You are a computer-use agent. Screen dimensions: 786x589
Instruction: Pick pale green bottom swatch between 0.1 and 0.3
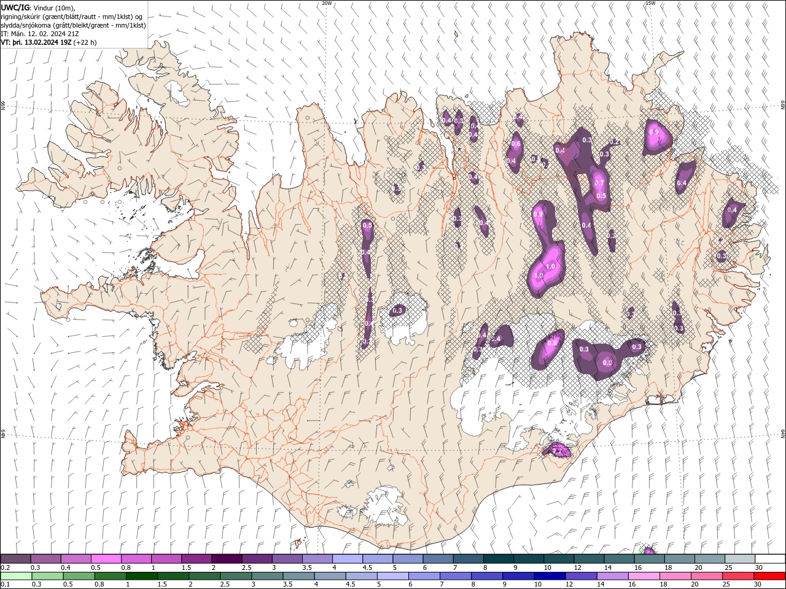(x=16, y=576)
